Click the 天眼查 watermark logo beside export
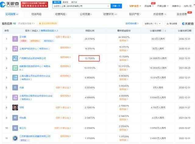The image size is (195, 144). pyautogui.click(x=187, y=23)
